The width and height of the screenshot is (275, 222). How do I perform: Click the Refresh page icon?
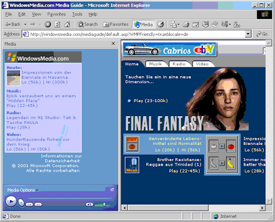(57, 24)
